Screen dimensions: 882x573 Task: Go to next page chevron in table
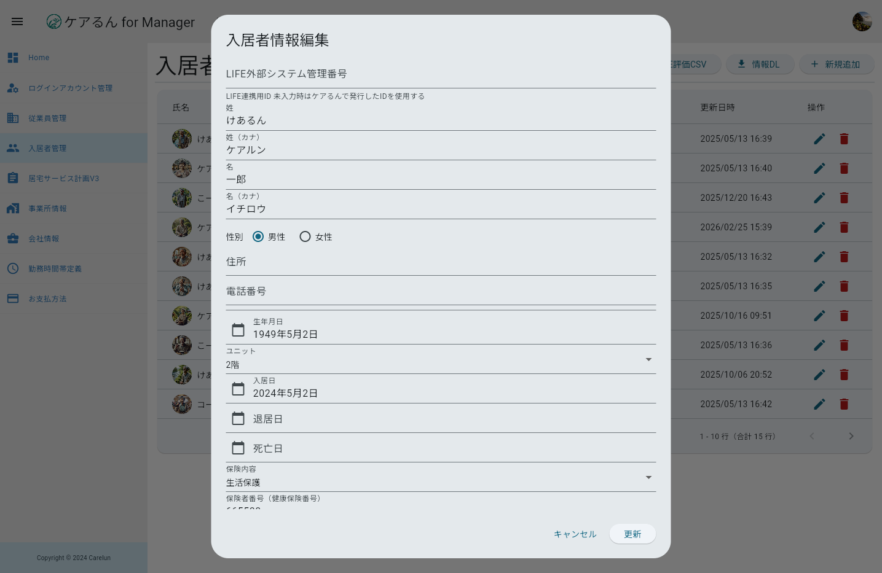pos(851,436)
